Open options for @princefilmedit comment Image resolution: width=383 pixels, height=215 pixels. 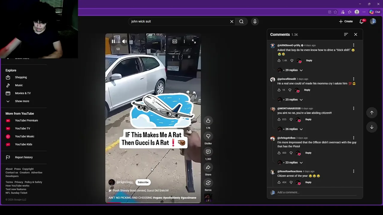click(354, 79)
